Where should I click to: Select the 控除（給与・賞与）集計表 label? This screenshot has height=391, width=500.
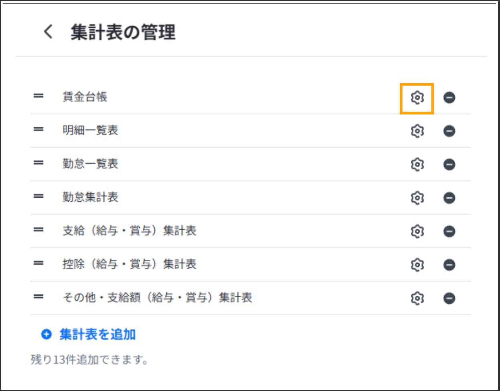tap(130, 264)
